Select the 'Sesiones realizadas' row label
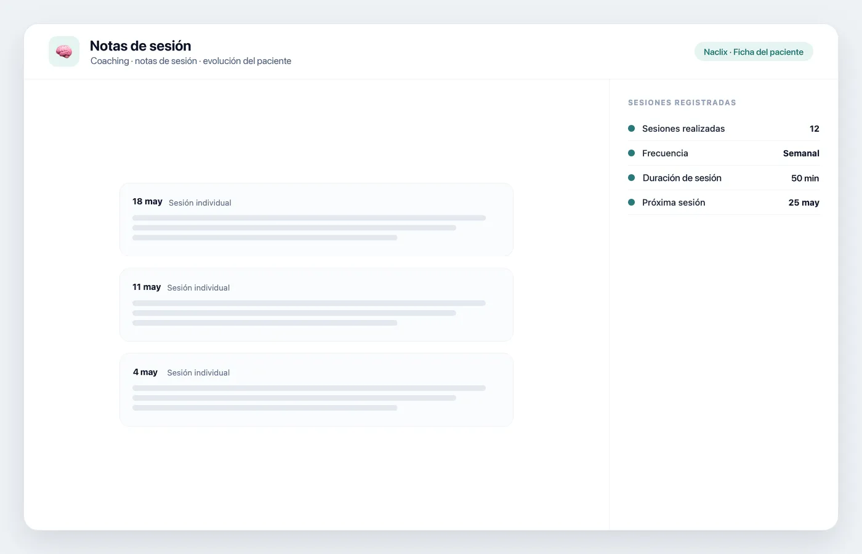Viewport: 862px width, 554px height. [x=683, y=129]
